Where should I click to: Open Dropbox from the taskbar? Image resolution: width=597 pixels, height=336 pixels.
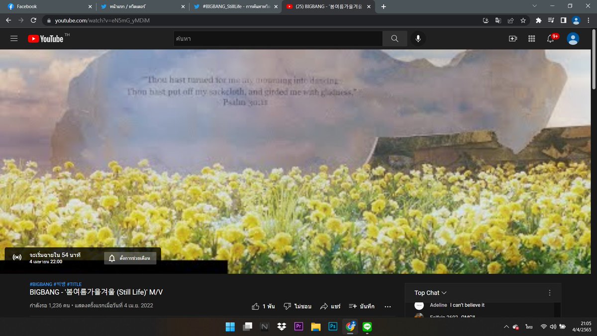[282, 327]
